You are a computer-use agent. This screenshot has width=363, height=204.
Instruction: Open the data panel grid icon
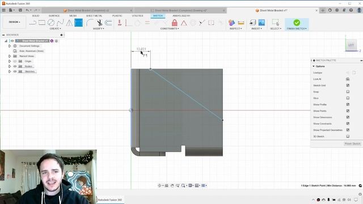click(4, 10)
